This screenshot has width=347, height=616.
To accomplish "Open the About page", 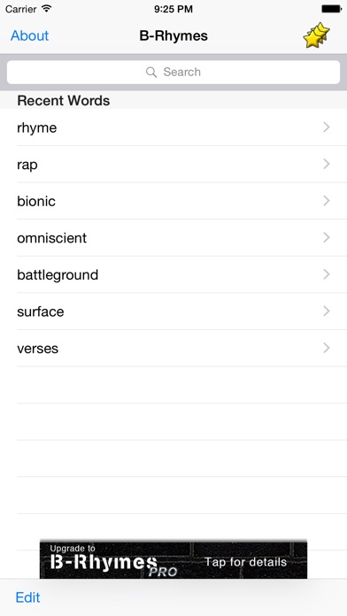I will pyautogui.click(x=29, y=35).
